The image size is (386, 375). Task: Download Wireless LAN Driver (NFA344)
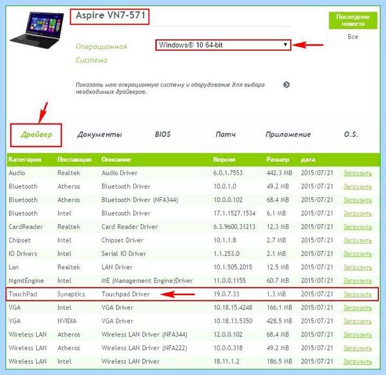(358, 335)
